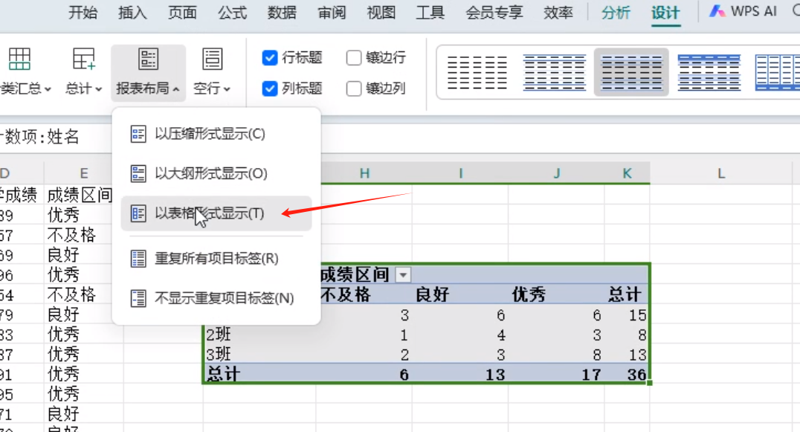Click the compact form icon beside 以压缩形式显示
Screen dimensions: 800x432
coord(138,134)
